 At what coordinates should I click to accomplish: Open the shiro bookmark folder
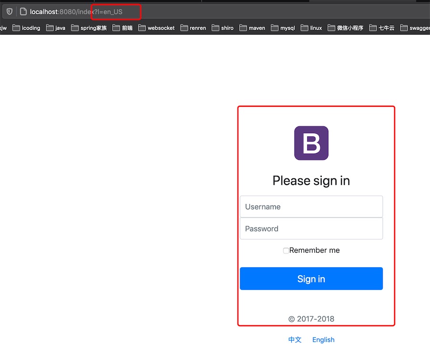(x=222, y=28)
